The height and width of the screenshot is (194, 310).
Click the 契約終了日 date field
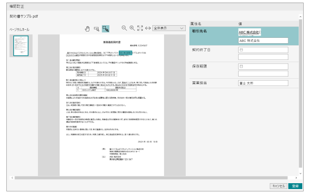point(263,50)
